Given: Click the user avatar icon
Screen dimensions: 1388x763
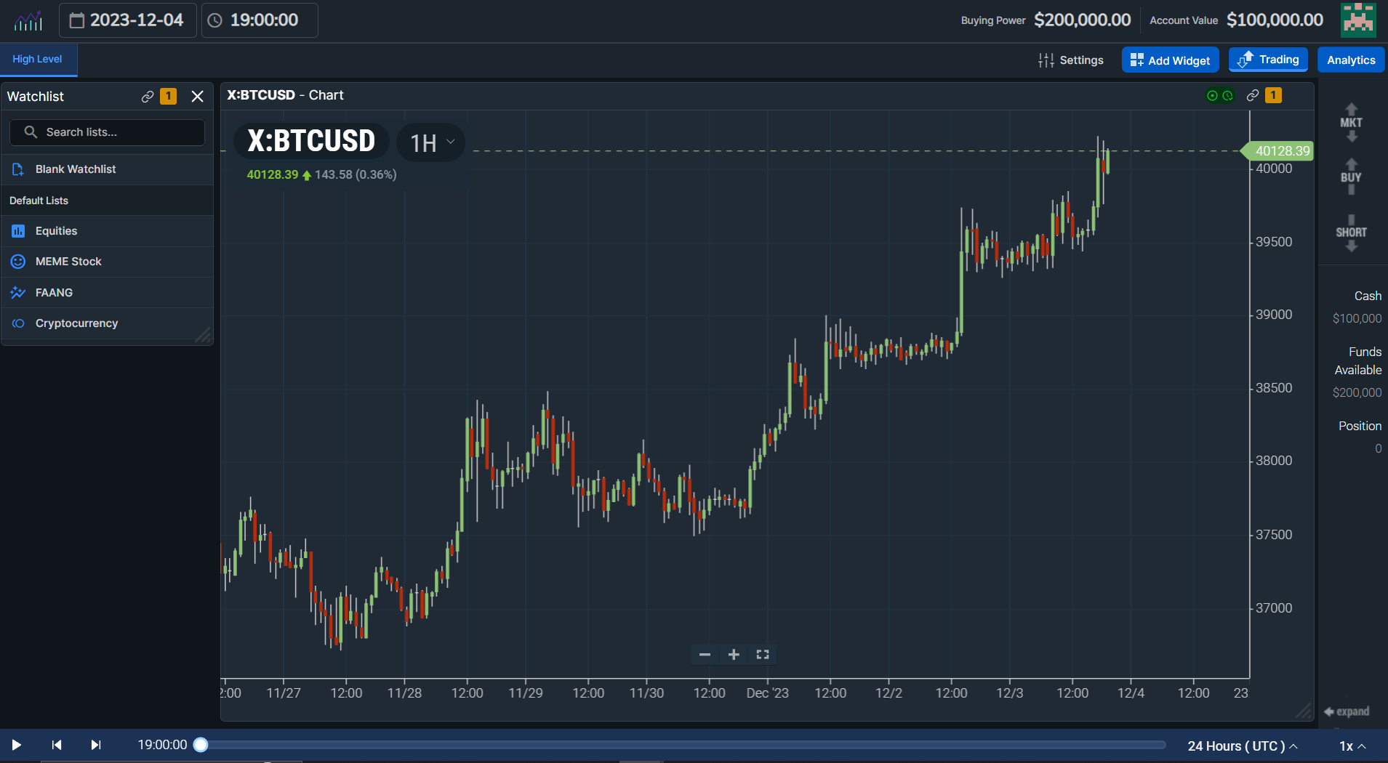Looking at the screenshot, I should (x=1358, y=20).
